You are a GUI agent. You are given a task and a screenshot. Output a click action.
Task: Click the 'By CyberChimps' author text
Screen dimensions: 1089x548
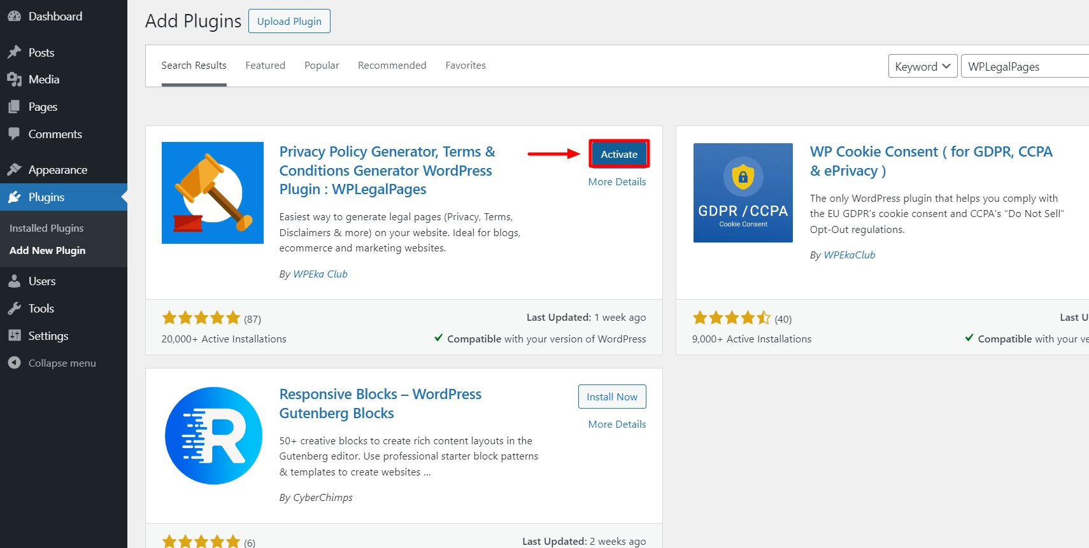pos(316,497)
